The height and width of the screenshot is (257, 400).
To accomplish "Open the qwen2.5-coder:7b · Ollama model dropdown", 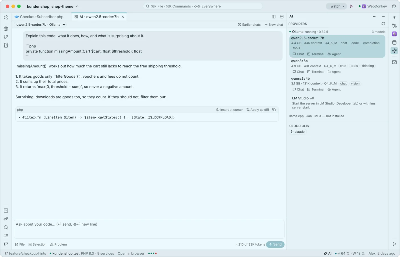I will [x=41, y=25].
